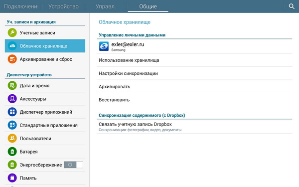The height and width of the screenshot is (187, 299).
Task: Open Память in the sidebar
Action: tap(45, 178)
